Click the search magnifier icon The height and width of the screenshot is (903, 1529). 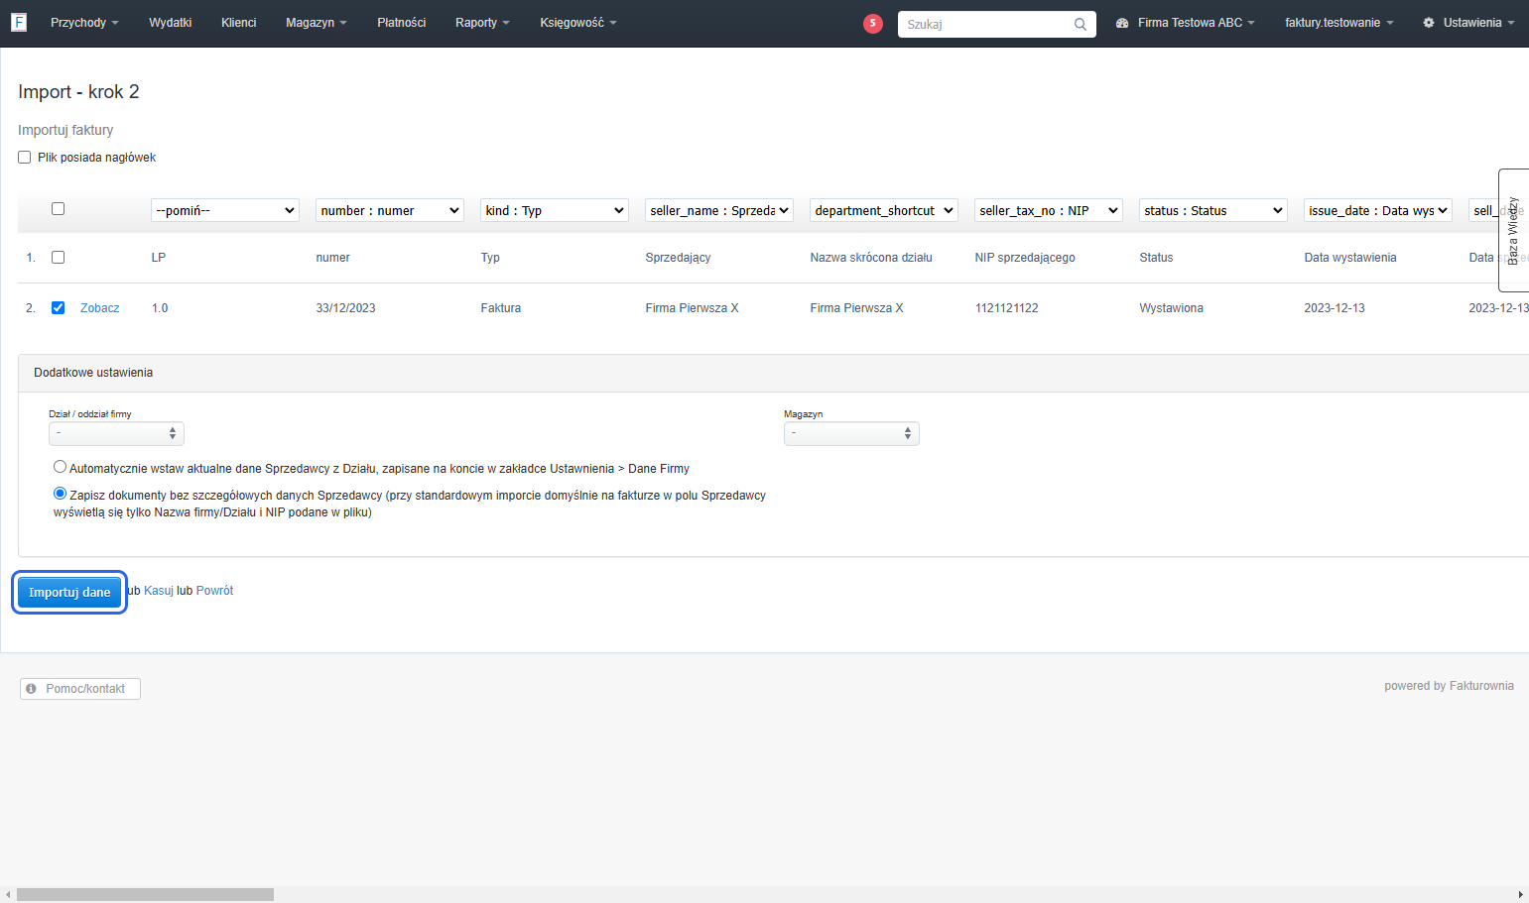[1080, 24]
